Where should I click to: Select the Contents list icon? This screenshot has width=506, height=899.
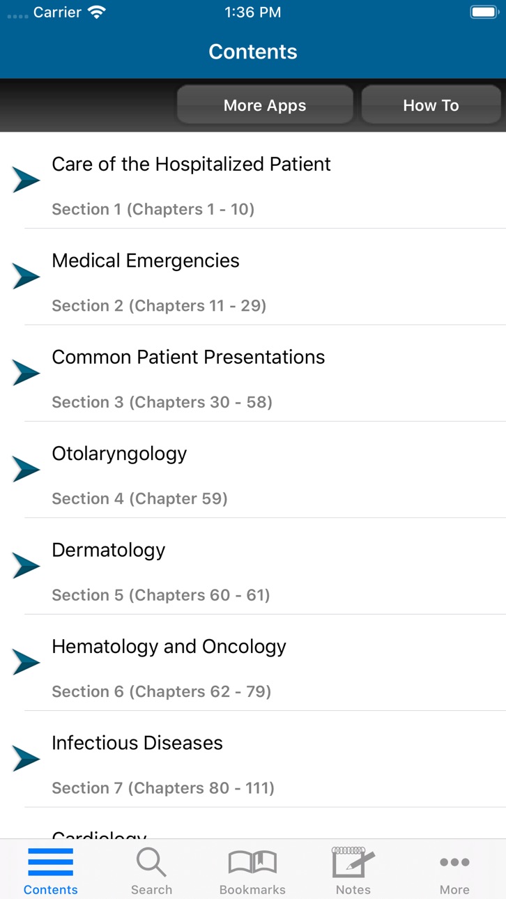50,862
